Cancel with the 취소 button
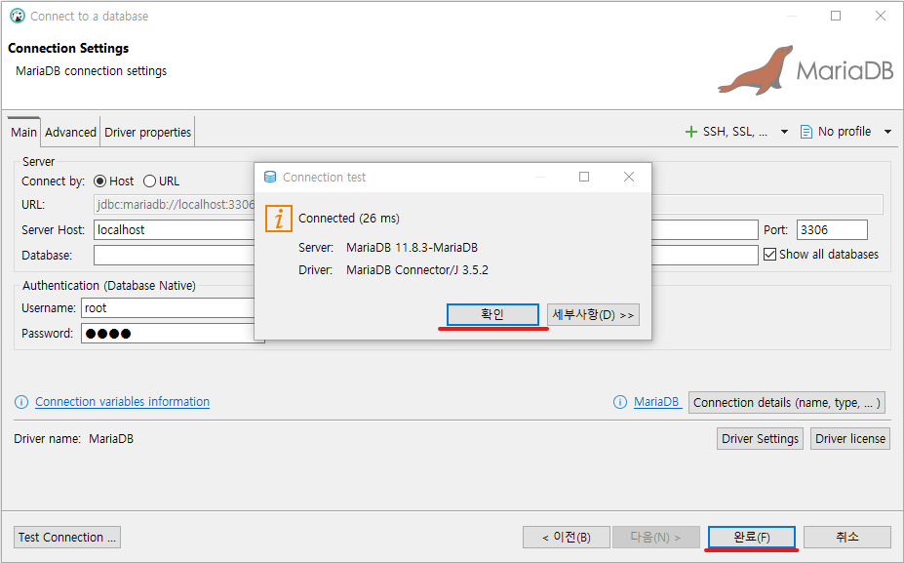The height and width of the screenshot is (563, 904). [846, 537]
